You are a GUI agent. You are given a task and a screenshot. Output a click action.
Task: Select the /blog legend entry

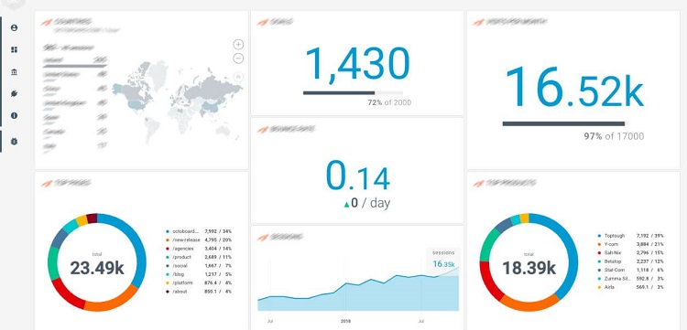199,274
